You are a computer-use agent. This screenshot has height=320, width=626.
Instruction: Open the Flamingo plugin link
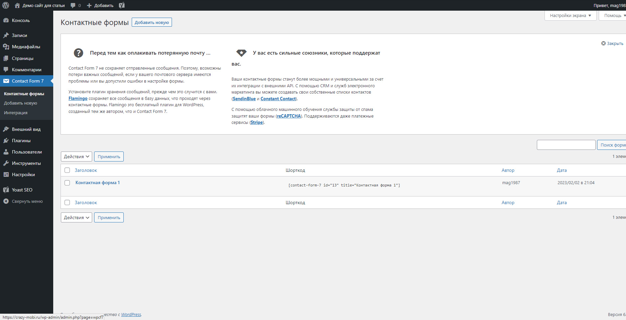(x=78, y=98)
